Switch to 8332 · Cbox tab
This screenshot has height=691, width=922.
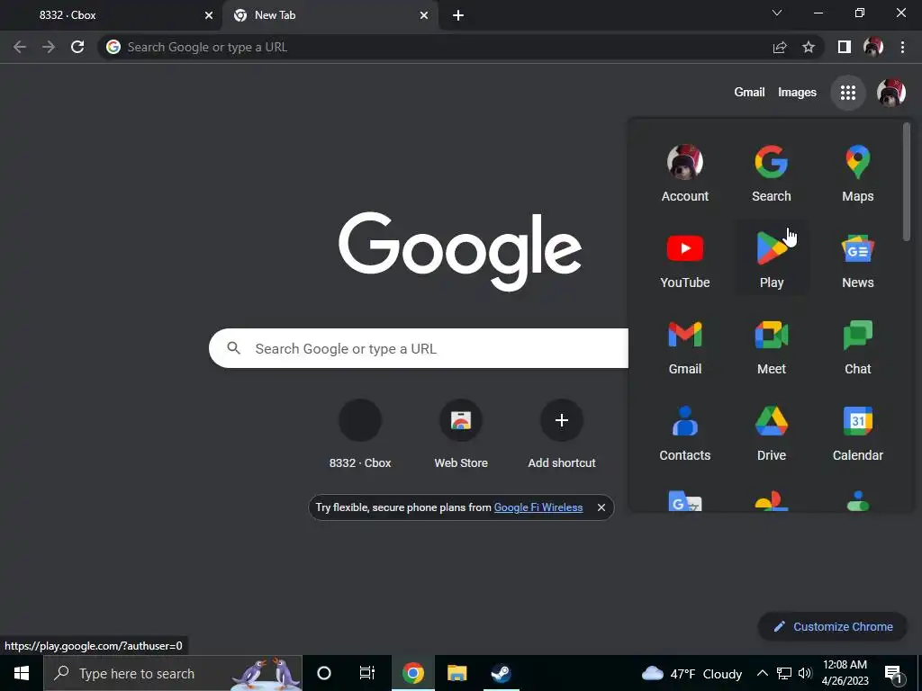(112, 15)
